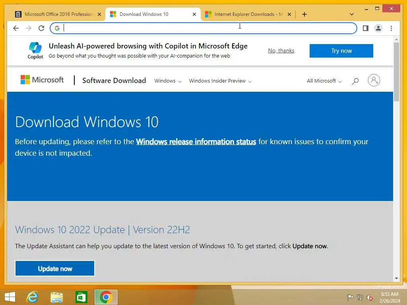Screen dimensions: 407x305
Task: Open the tab search chevron
Action: [352, 14]
